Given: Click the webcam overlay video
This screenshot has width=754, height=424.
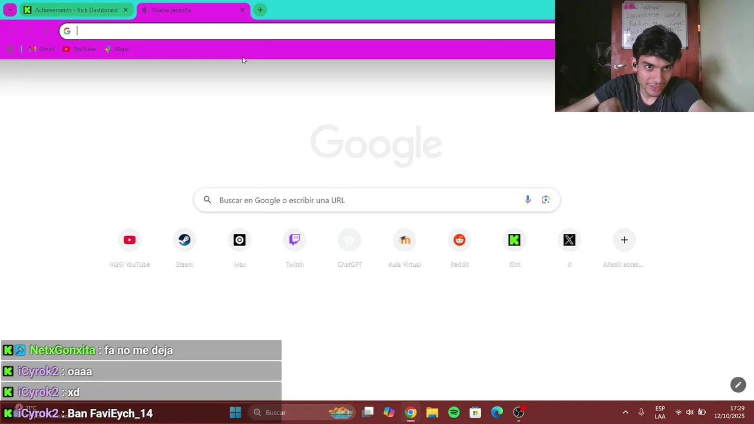Looking at the screenshot, I should (654, 56).
